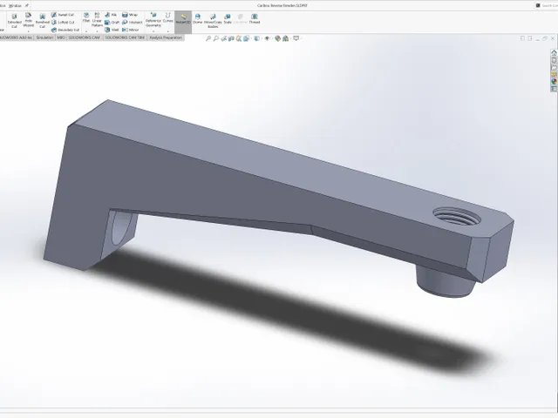Select the Scale feature
The image size is (558, 418).
[228, 19]
